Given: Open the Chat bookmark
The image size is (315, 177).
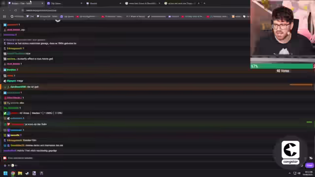Looking at the screenshot, I should click(x=30, y=16).
